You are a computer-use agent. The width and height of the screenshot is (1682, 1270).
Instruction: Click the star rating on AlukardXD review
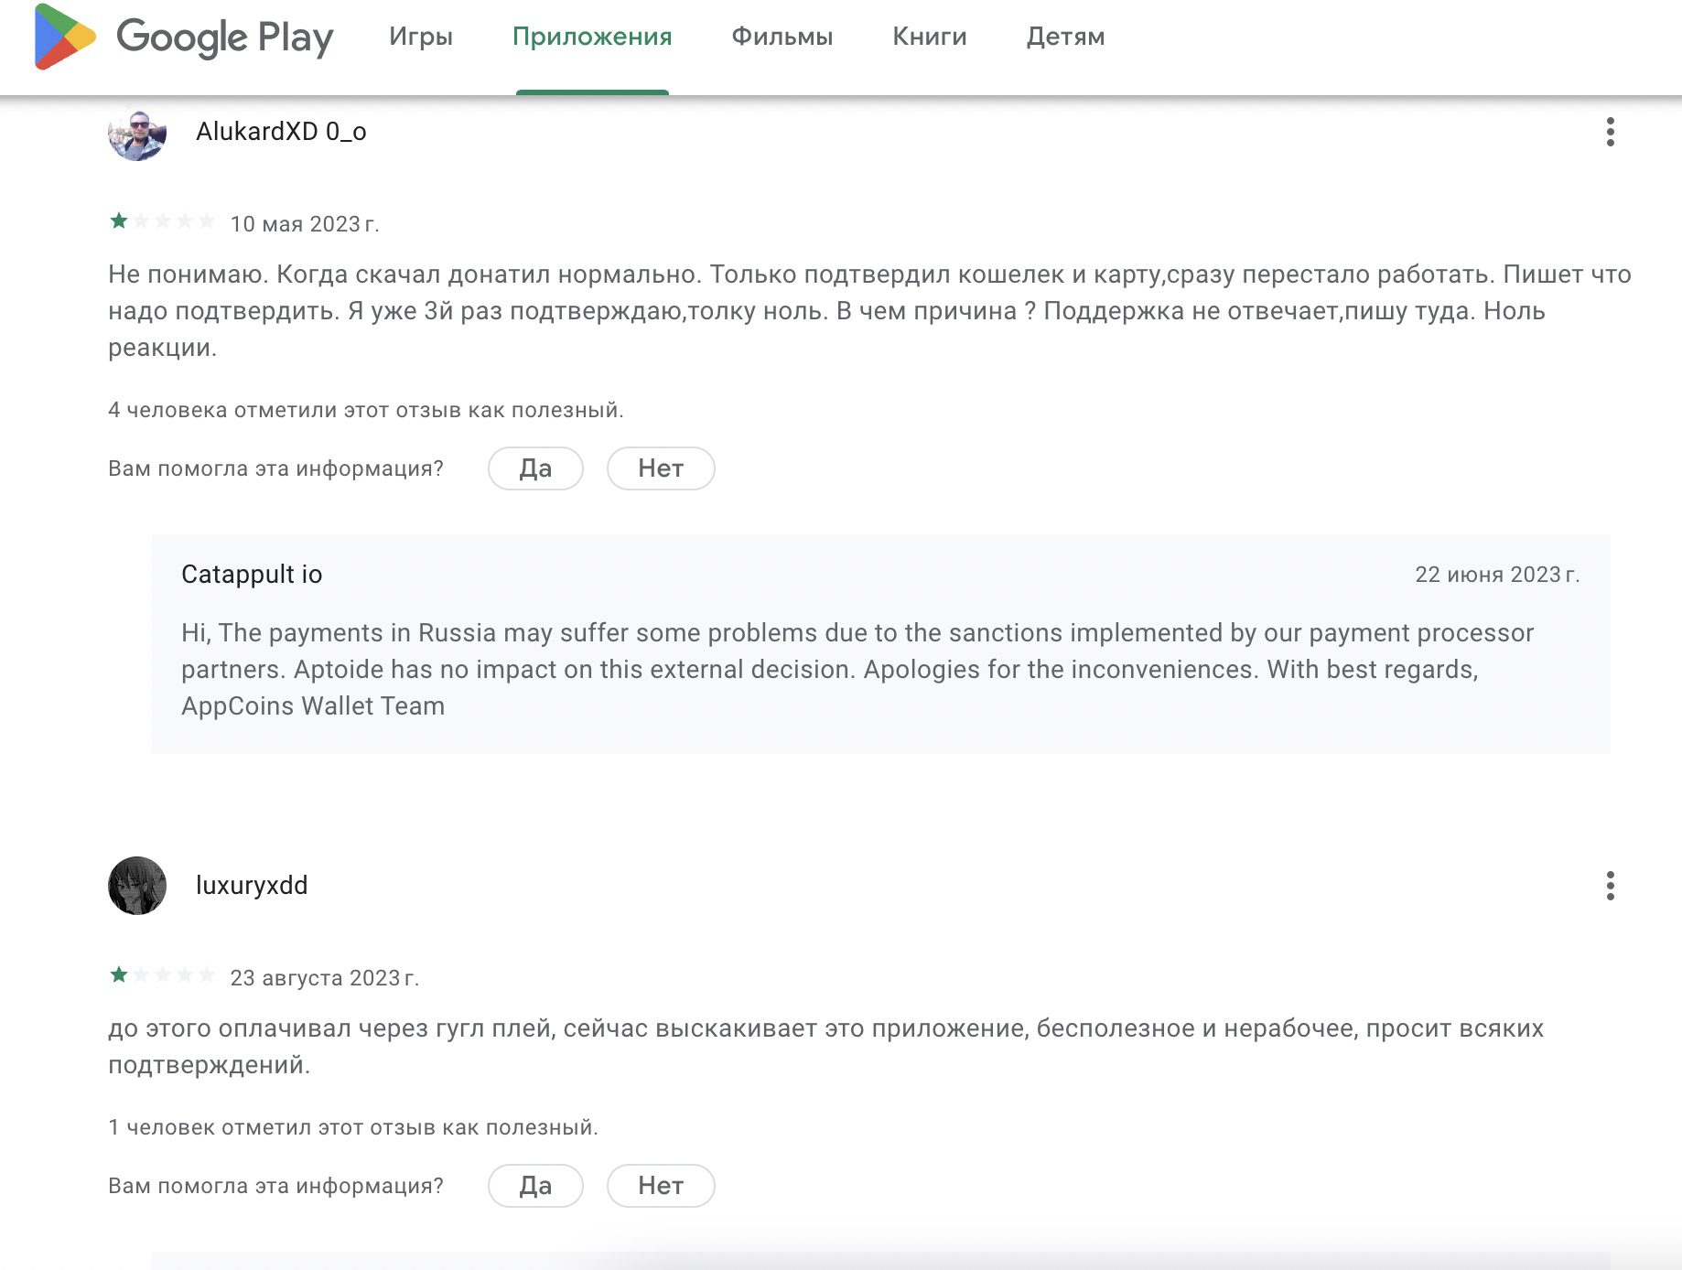[162, 221]
